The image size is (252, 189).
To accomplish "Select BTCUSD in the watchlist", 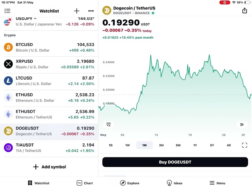I will (x=49, y=47).
